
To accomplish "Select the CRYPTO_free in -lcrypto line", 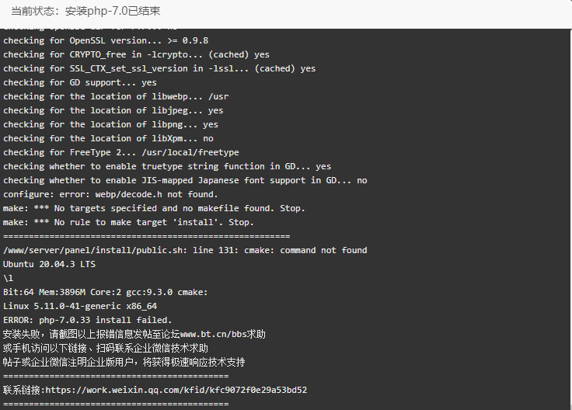I will click(x=137, y=54).
